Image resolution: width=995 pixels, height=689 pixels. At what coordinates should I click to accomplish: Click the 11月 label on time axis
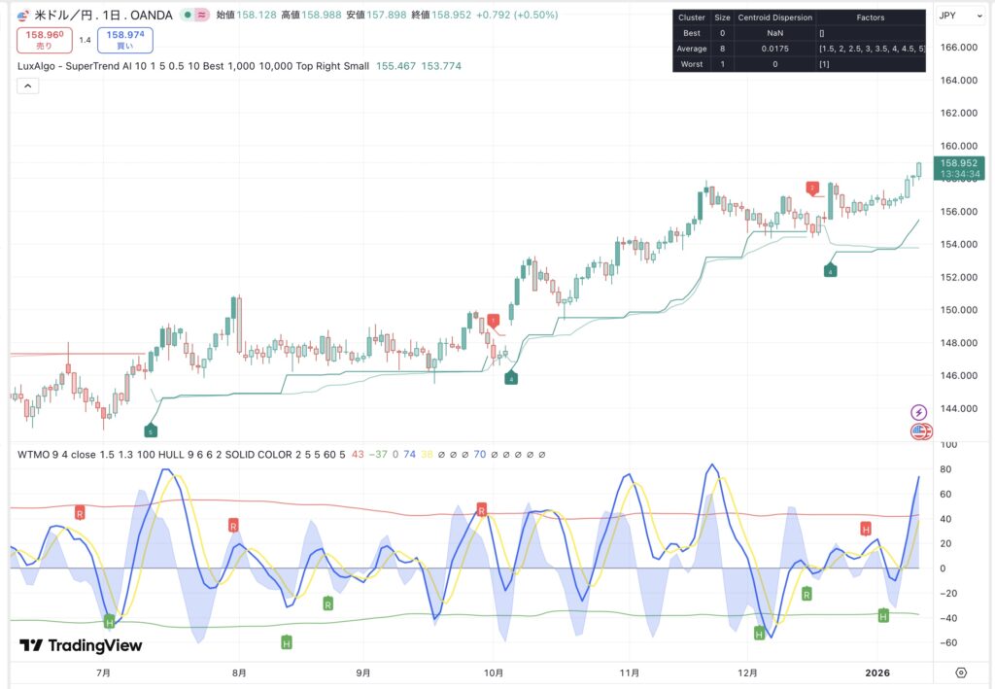pos(630,672)
